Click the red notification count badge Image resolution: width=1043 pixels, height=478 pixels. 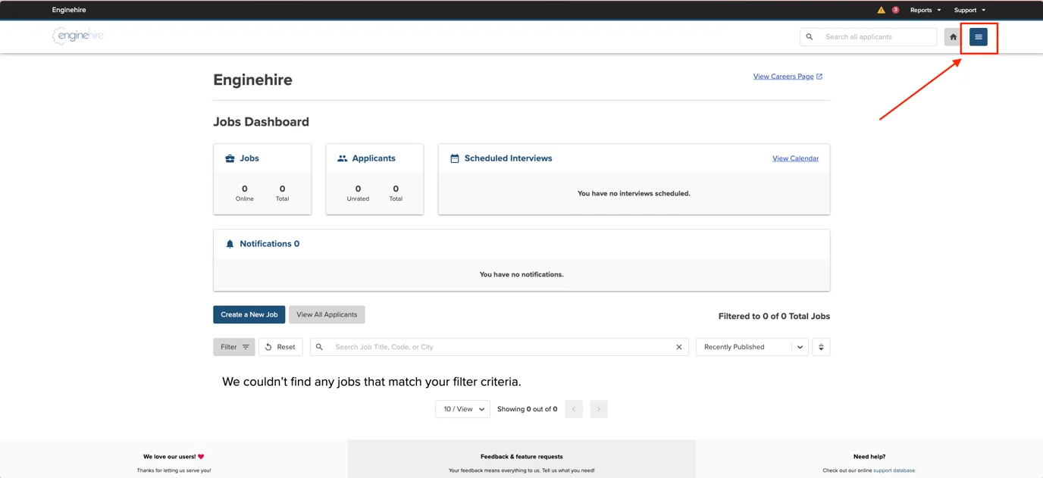click(895, 10)
